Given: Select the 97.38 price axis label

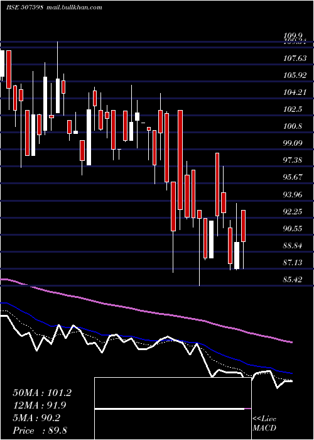Looking at the screenshot, I should (293, 160).
